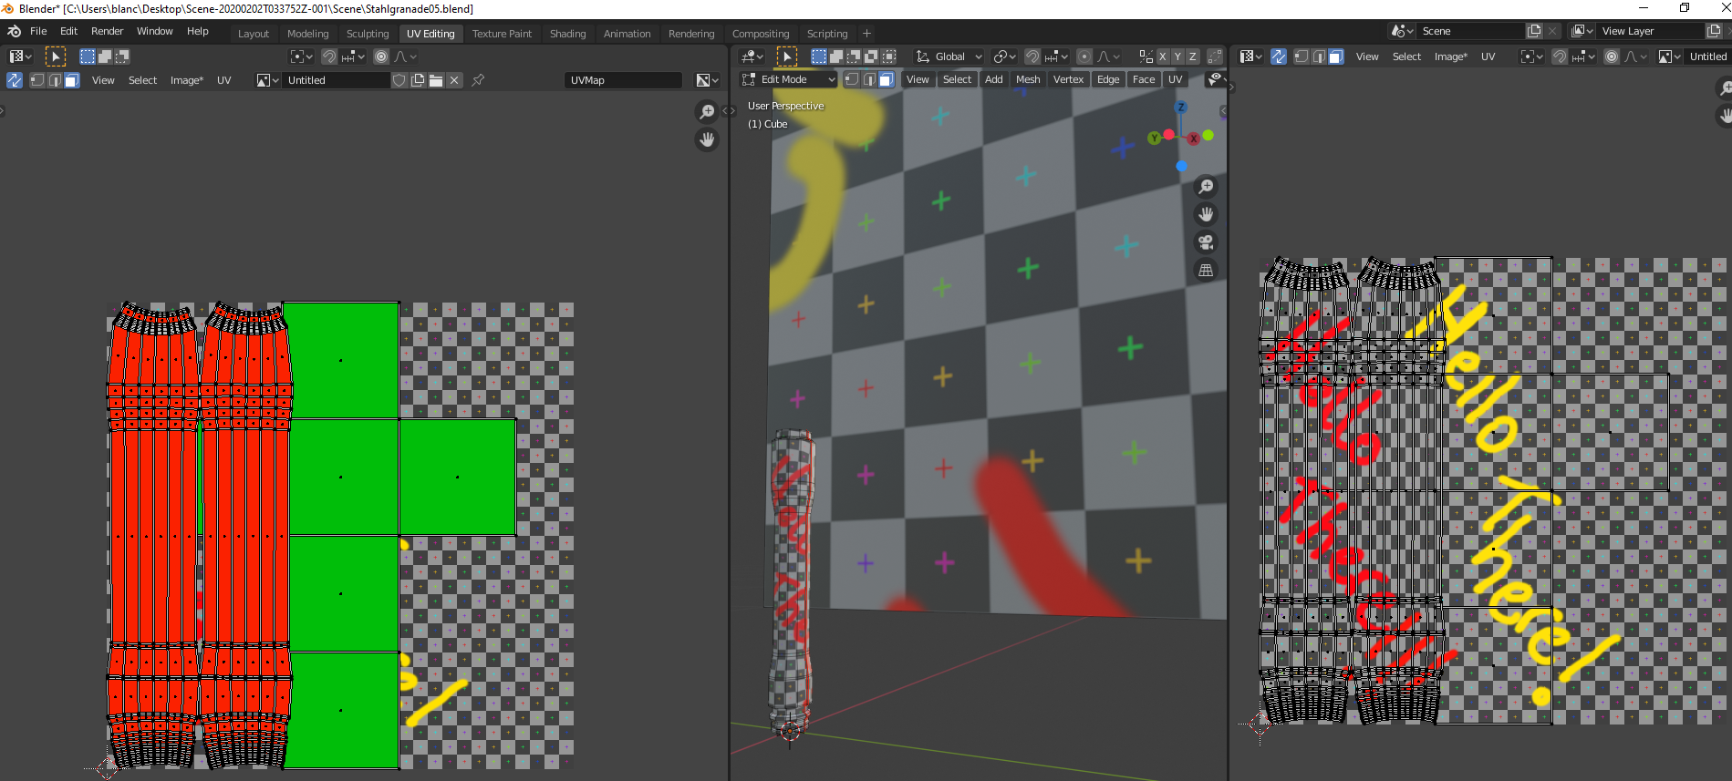This screenshot has width=1732, height=781.
Task: Open File menu
Action: 38,31
